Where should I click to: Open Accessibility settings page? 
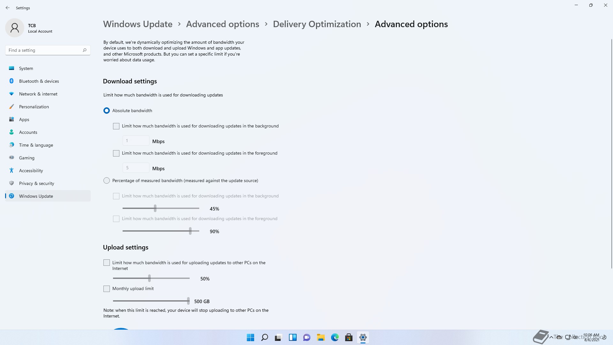(x=48, y=171)
